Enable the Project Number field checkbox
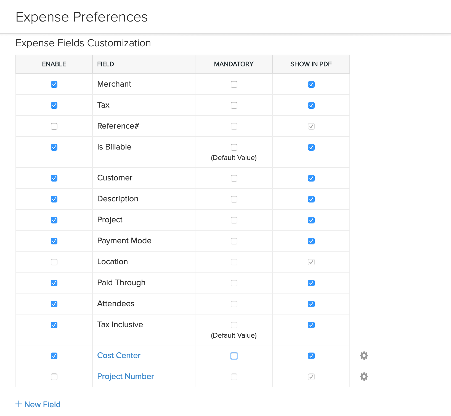 coord(54,377)
